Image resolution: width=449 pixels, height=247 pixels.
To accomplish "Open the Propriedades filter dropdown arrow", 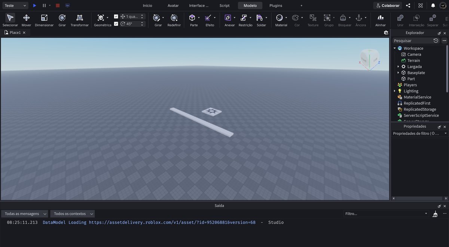I will click(445, 133).
